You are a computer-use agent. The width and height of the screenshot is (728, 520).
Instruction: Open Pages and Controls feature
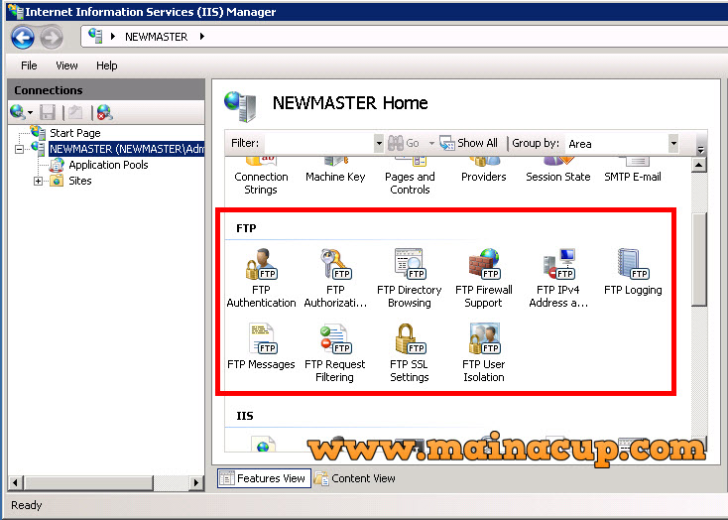pos(410,177)
